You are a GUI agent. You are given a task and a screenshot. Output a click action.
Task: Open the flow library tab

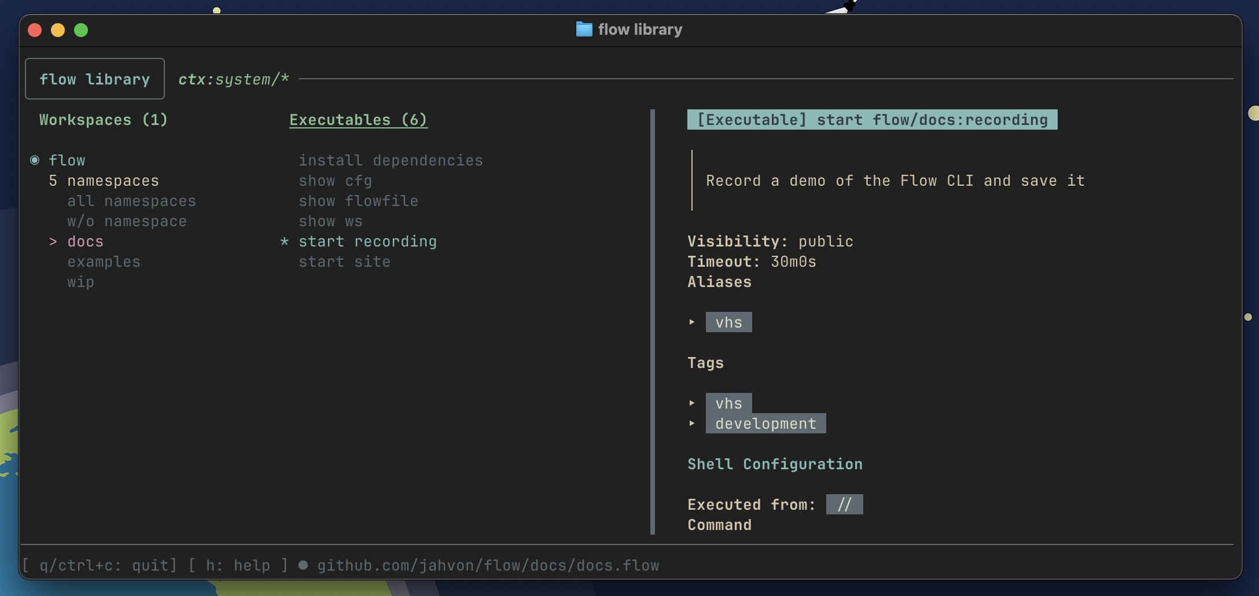point(95,79)
